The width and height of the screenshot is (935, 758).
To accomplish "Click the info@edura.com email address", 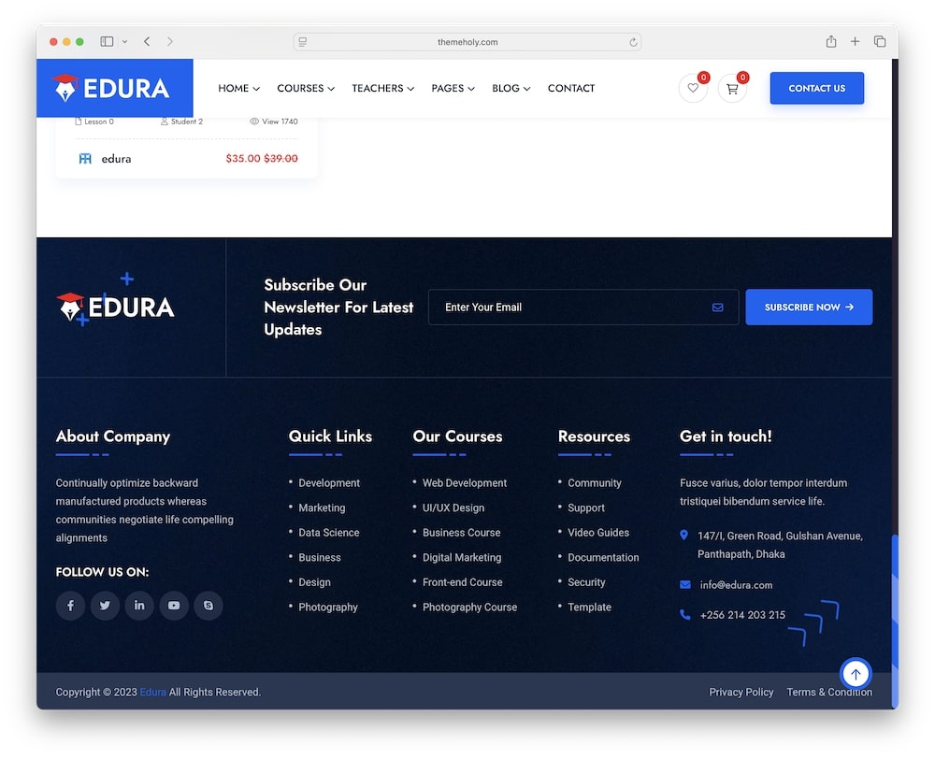I will tap(736, 585).
